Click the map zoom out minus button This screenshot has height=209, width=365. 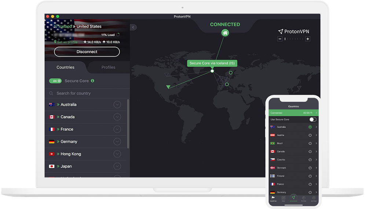click(x=280, y=39)
